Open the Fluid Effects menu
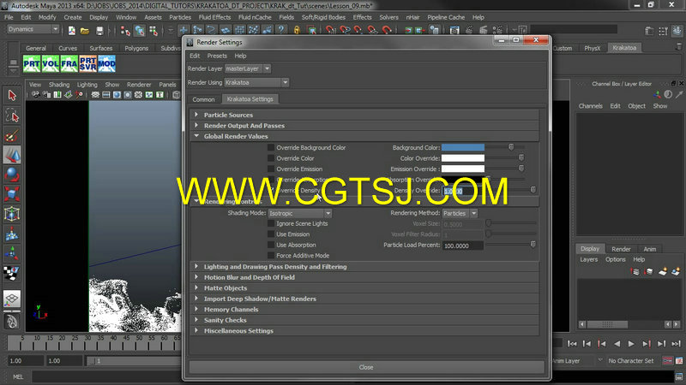The image size is (686, 385). coord(214,17)
